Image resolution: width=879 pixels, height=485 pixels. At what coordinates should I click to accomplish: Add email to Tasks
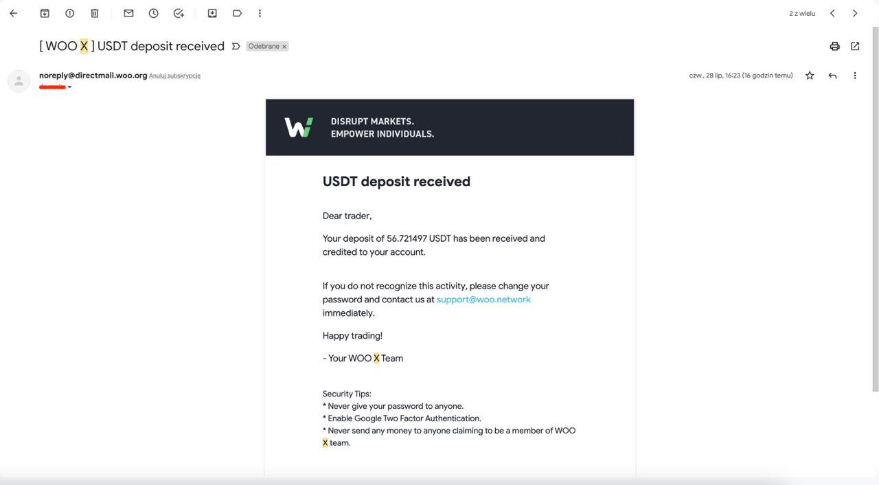179,13
